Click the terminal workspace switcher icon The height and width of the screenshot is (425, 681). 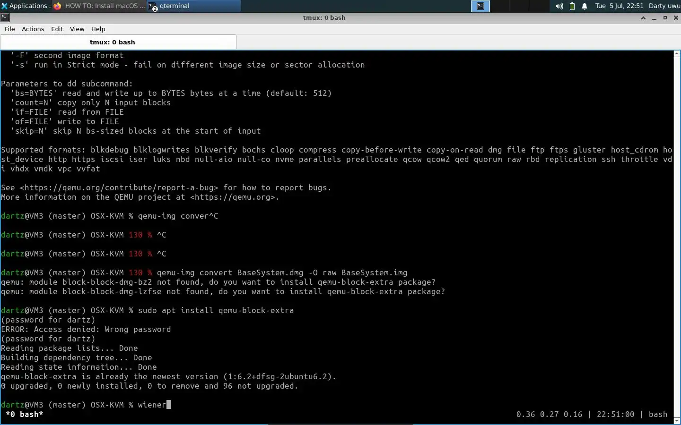click(x=480, y=6)
